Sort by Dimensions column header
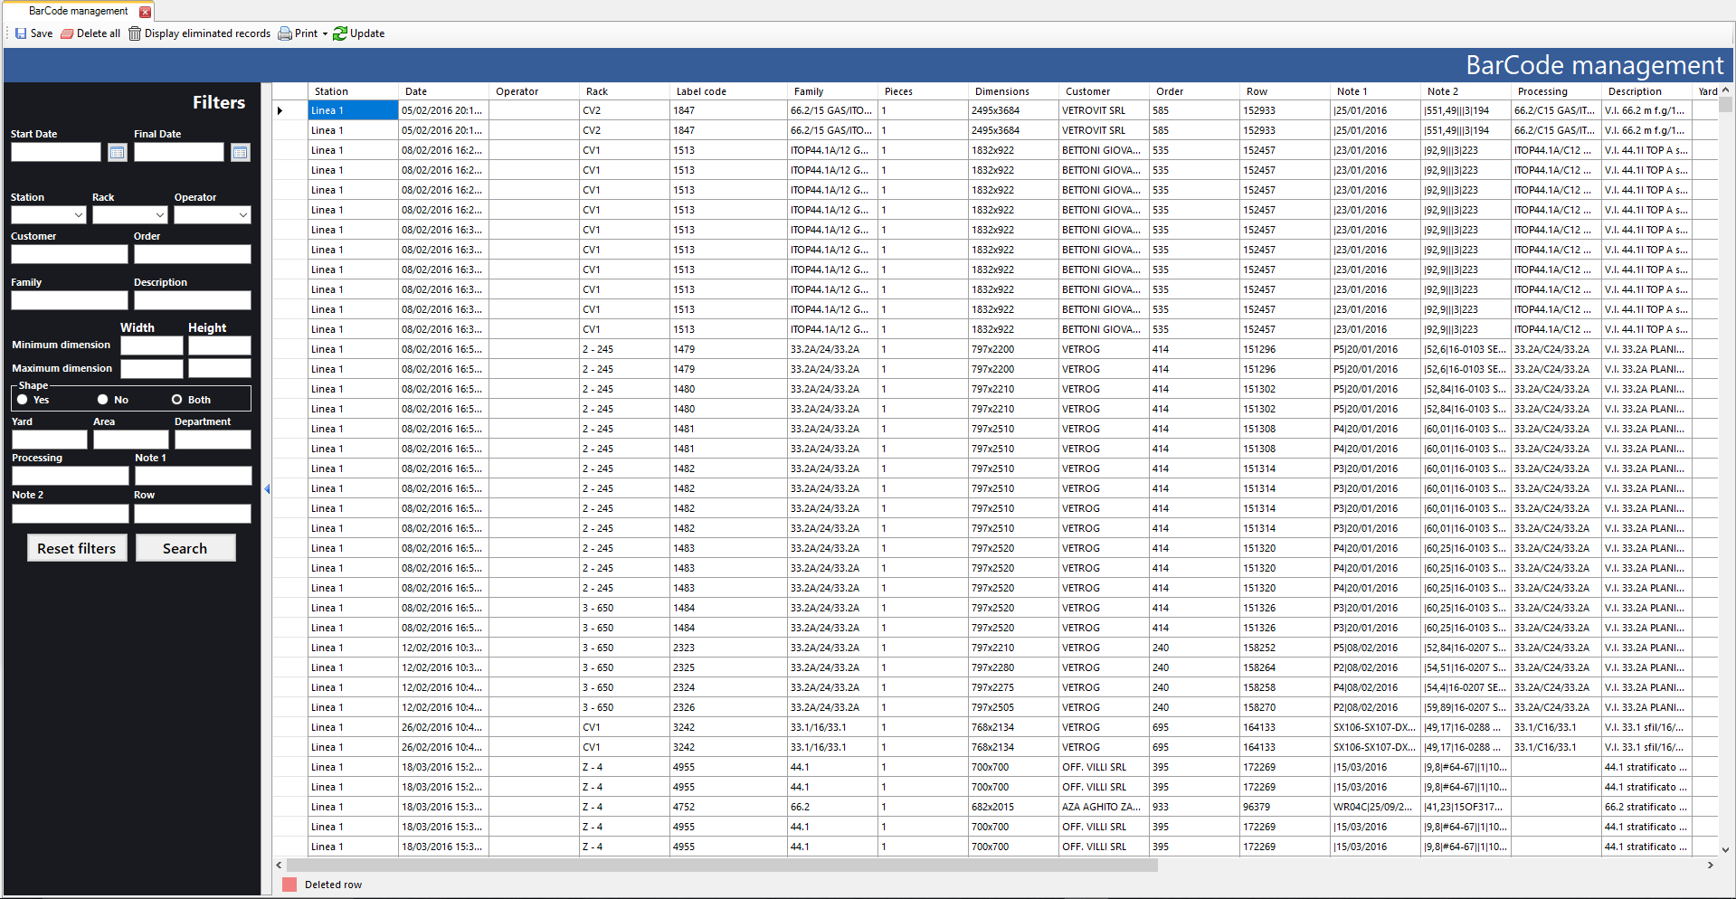The width and height of the screenshot is (1736, 899). tap(1013, 91)
